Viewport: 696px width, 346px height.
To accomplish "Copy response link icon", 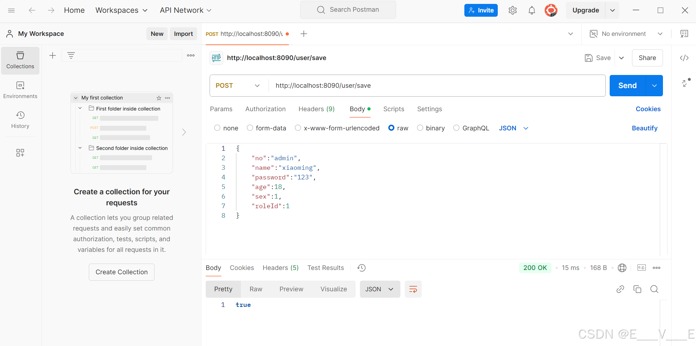I will [620, 289].
